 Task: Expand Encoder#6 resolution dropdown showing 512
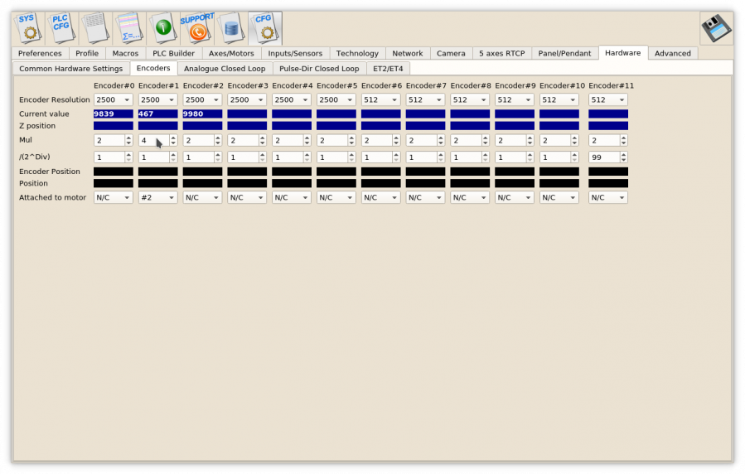380,99
